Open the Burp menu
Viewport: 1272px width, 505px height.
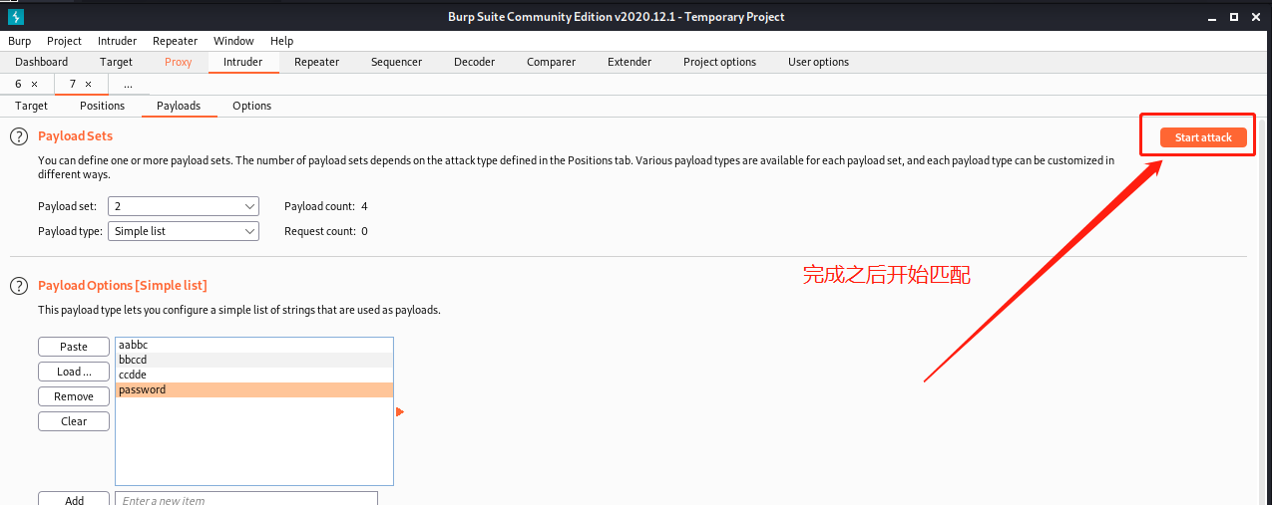(19, 41)
